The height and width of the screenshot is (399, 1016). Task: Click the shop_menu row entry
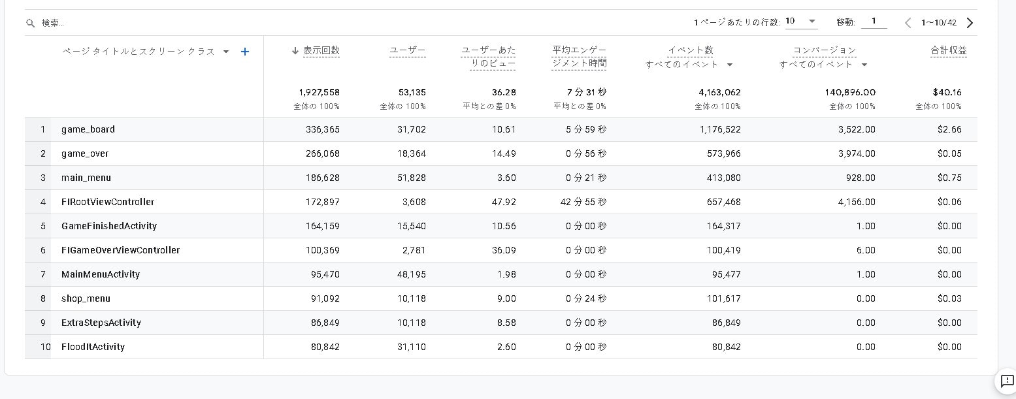point(86,298)
